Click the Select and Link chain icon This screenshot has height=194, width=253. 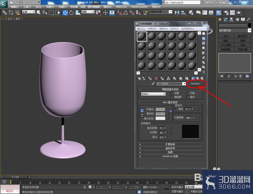pos(5,13)
